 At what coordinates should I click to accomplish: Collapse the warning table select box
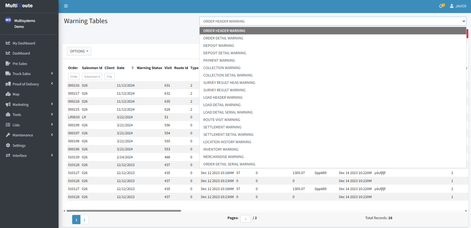click(333, 21)
